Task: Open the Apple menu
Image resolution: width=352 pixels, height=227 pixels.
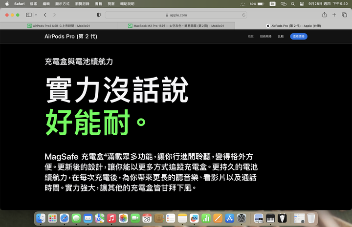Action: click(7, 4)
